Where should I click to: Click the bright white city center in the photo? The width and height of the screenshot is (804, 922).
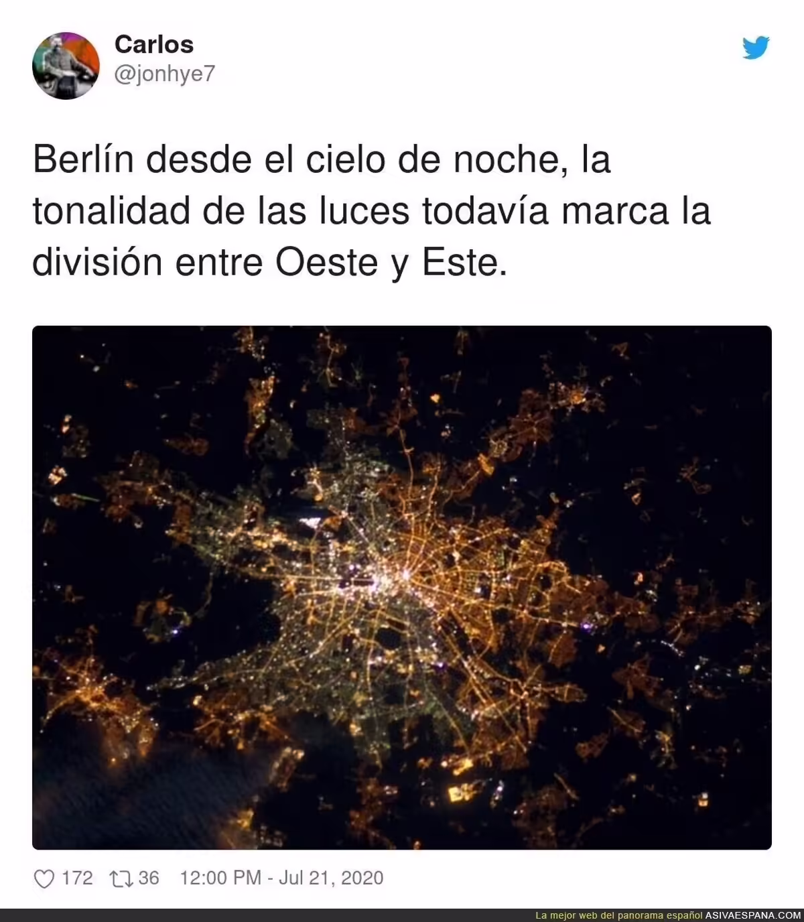pos(393,578)
